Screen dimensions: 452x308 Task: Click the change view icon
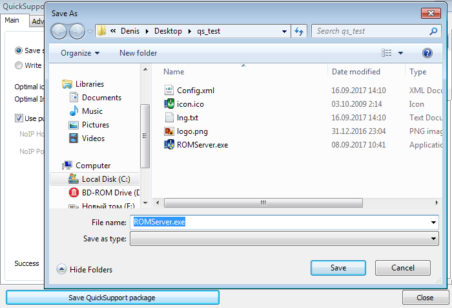pos(387,53)
